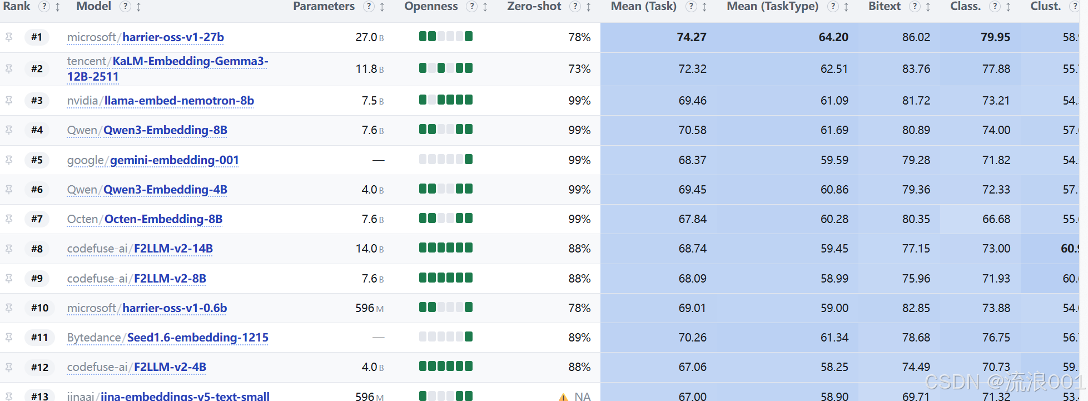Image resolution: width=1088 pixels, height=401 pixels.
Task: Pin the harrier-oss-v1-0.6b row
Action: pos(9,308)
